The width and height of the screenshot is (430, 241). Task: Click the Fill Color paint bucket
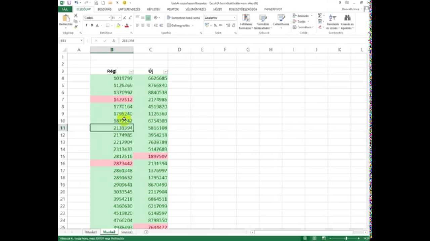point(118,25)
